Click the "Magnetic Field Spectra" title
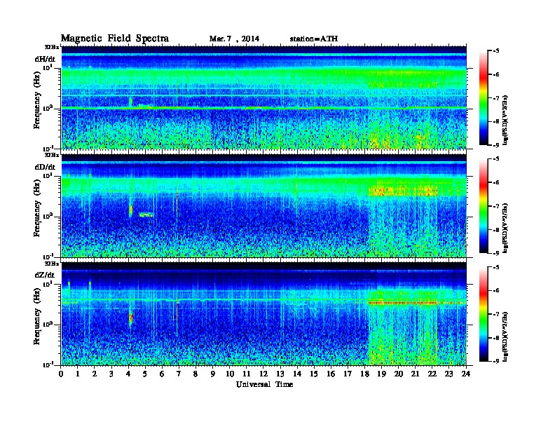The image size is (555, 429). pyautogui.click(x=115, y=39)
